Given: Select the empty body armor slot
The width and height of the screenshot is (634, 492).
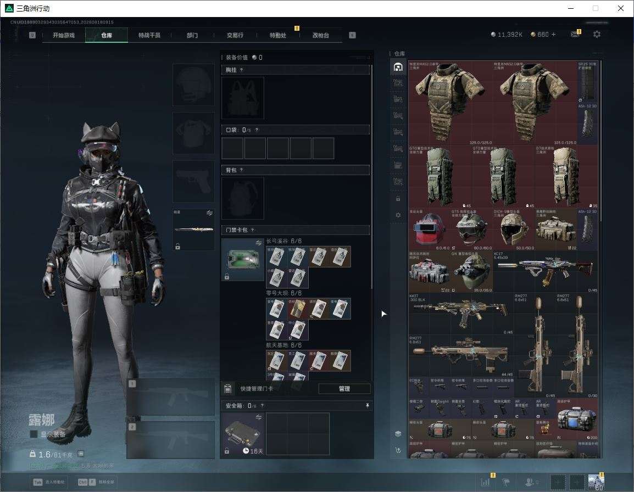Looking at the screenshot, I should 194,133.
